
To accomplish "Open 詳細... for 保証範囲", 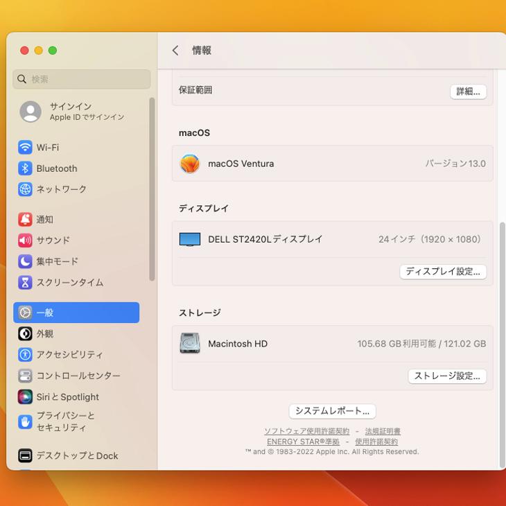I will 469,91.
